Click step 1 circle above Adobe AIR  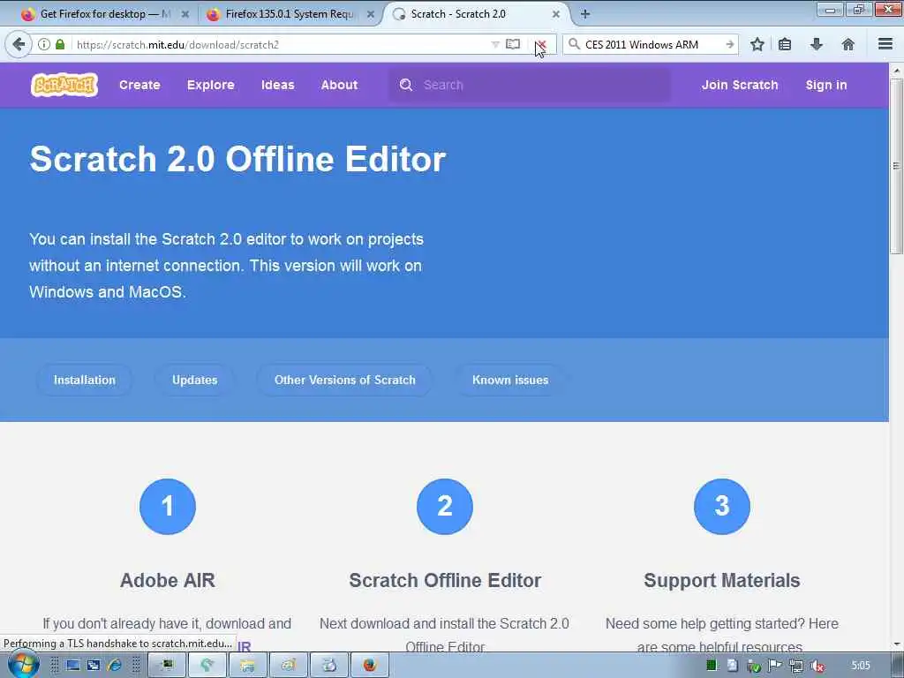pos(168,506)
